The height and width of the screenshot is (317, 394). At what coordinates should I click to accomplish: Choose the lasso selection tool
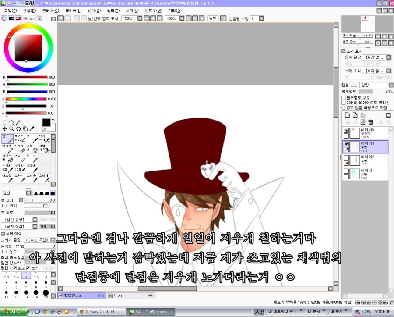12,122
